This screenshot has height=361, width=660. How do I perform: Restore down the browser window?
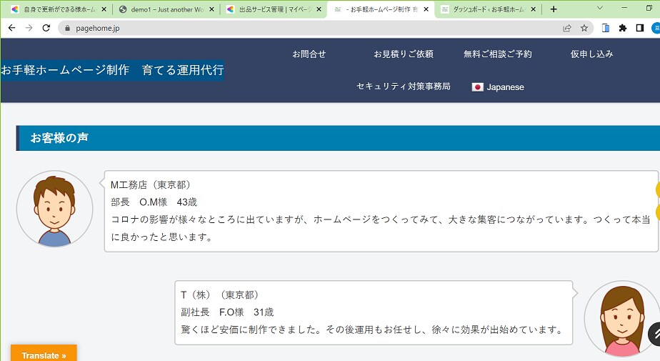(649, 8)
